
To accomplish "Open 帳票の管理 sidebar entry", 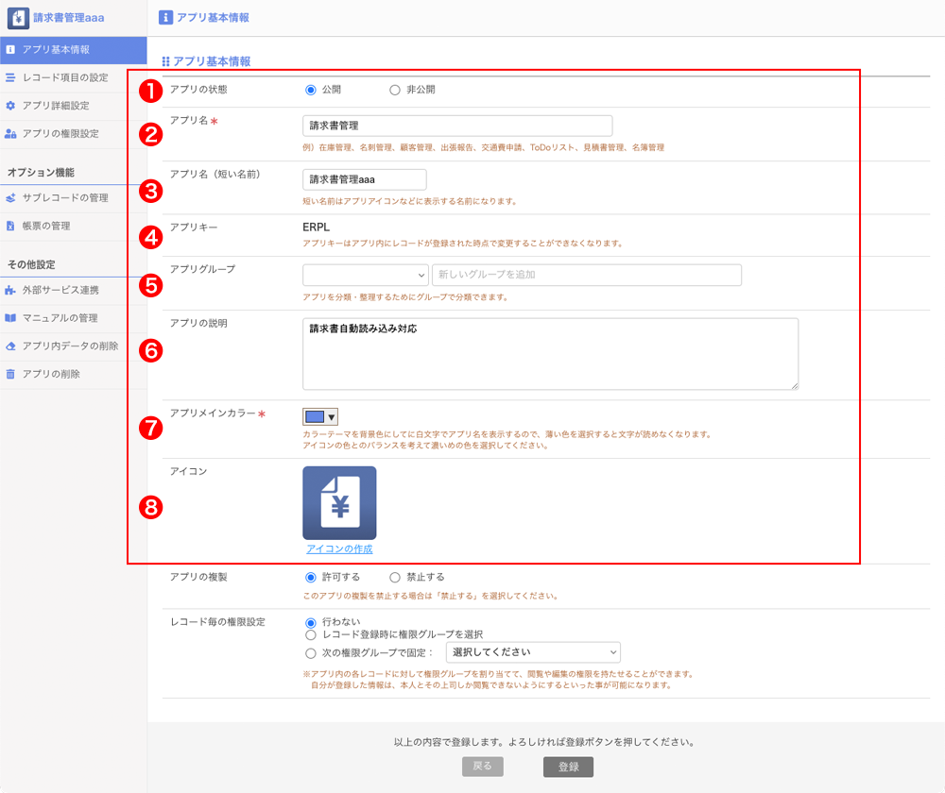I will pyautogui.click(x=73, y=226).
